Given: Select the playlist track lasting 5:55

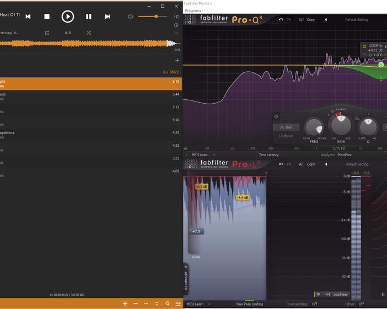Looking at the screenshot, I should 91,135.
